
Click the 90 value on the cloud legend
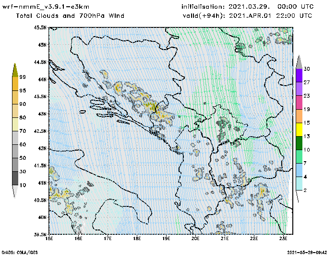pyautogui.click(x=23, y=104)
